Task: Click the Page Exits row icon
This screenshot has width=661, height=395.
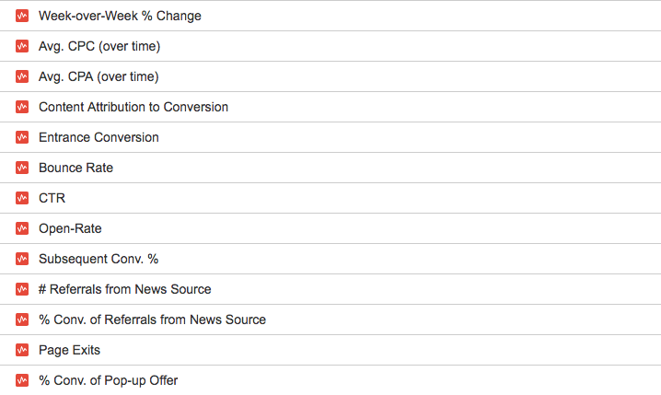Action: tap(22, 350)
